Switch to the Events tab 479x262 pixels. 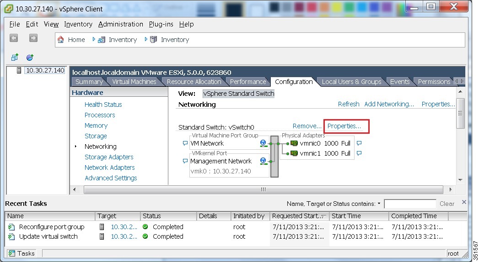click(400, 82)
